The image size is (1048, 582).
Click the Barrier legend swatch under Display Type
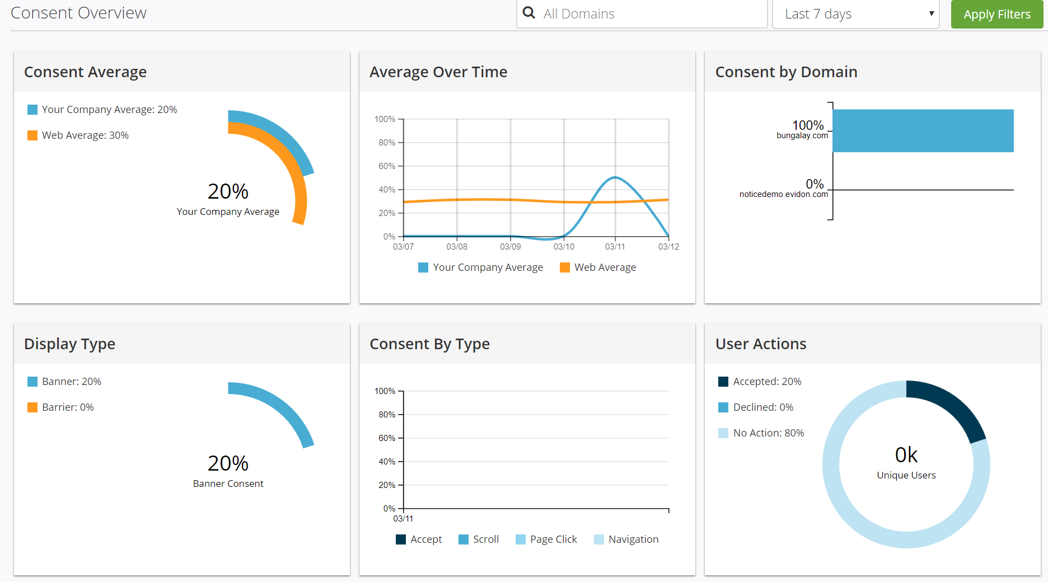point(32,407)
